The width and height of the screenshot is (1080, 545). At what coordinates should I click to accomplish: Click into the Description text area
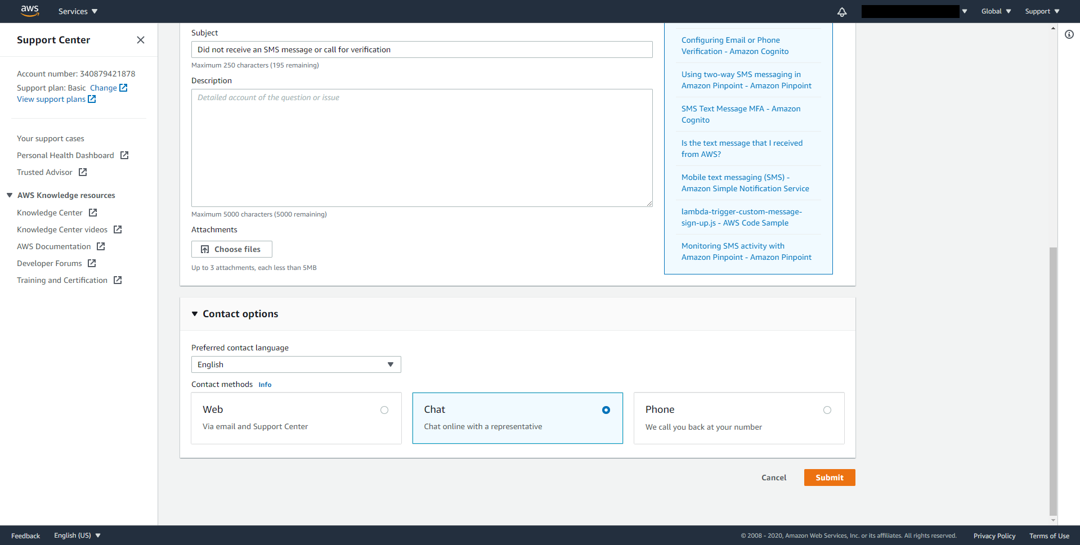click(x=422, y=148)
